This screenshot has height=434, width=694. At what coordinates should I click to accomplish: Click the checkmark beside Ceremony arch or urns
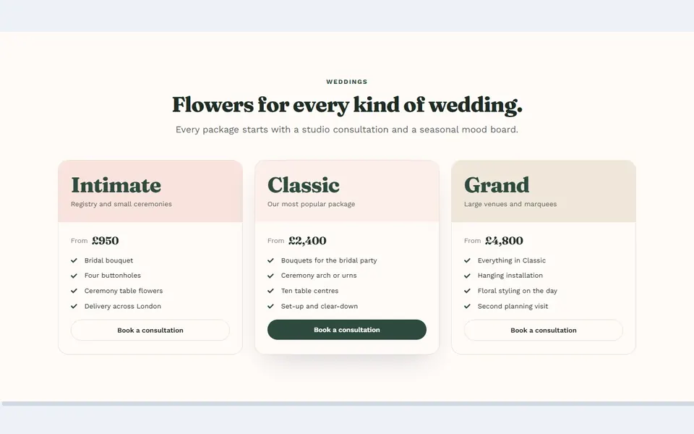[x=270, y=276]
